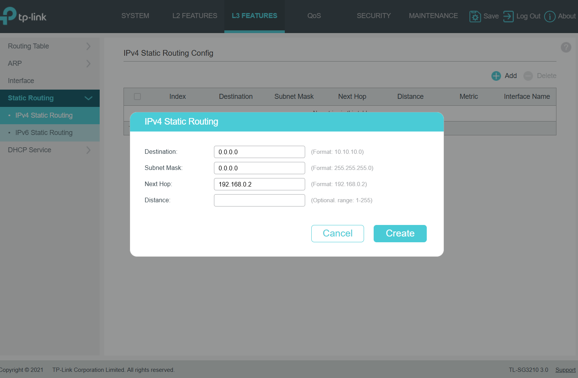Click the plus Add icon
The width and height of the screenshot is (578, 378).
coord(496,76)
